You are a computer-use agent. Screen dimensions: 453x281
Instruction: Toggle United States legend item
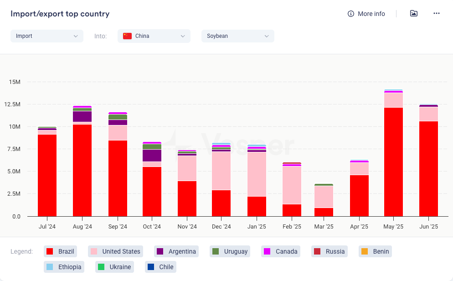pyautogui.click(x=115, y=251)
